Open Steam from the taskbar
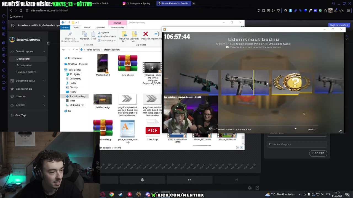Screen dimensions: 353x198 [x=121, y=194]
